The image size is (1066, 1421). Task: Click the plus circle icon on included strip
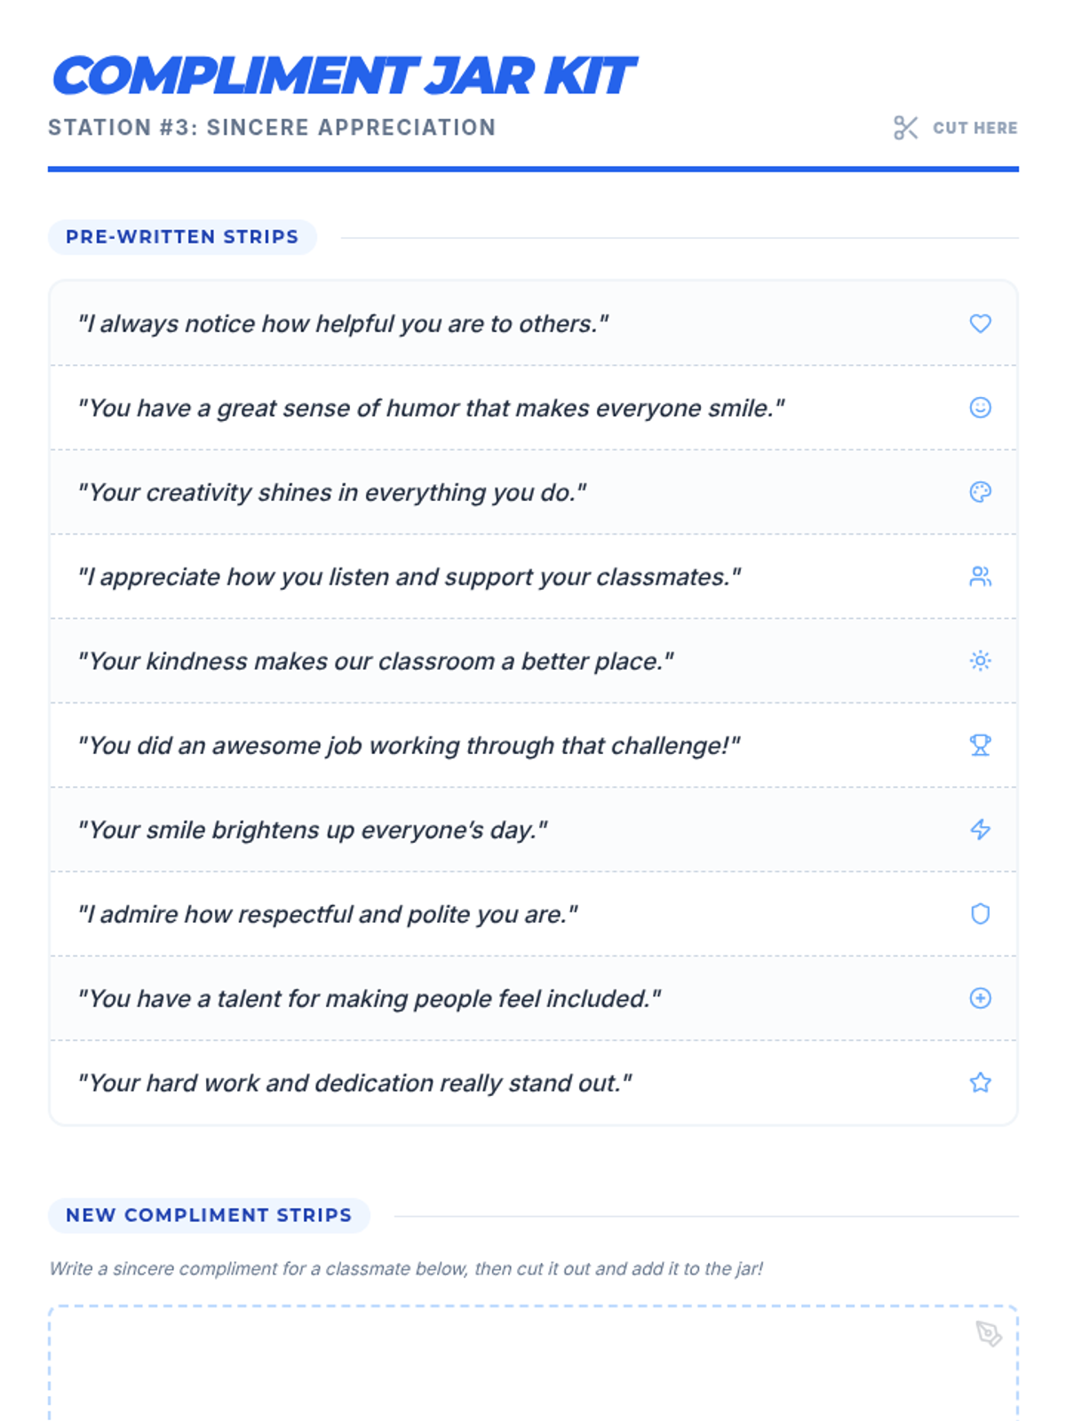pyautogui.click(x=980, y=998)
